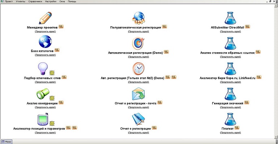Screen dimensions: 278x144
Task: Open the Подбор ключевых слов lightbulb icon
Action: tap(43, 68)
